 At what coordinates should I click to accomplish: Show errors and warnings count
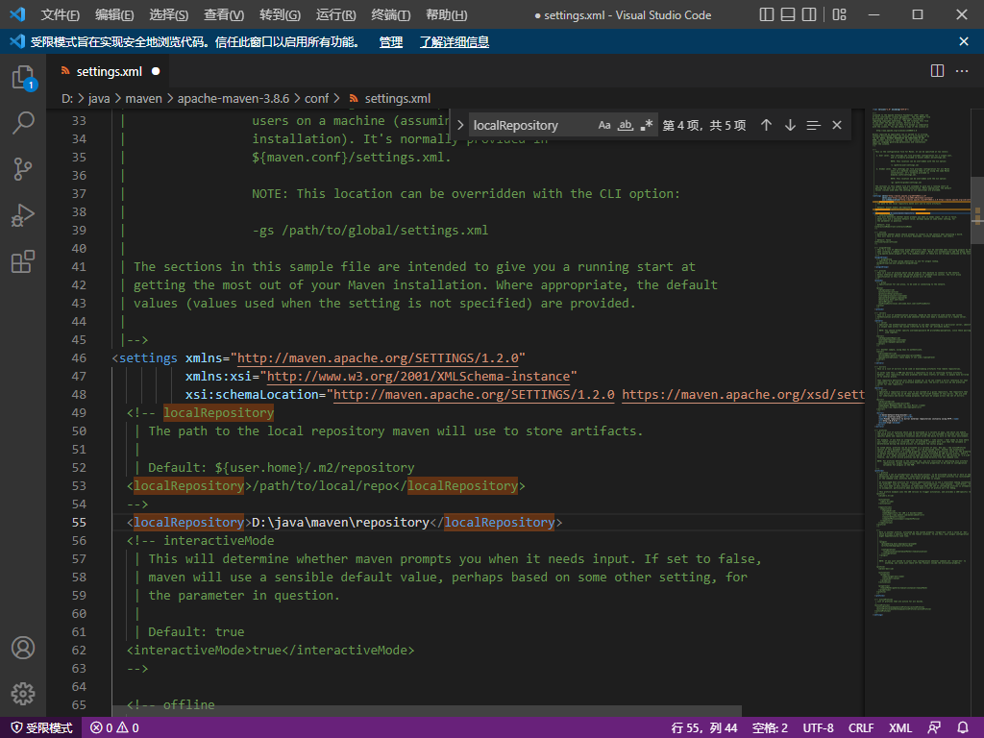115,727
